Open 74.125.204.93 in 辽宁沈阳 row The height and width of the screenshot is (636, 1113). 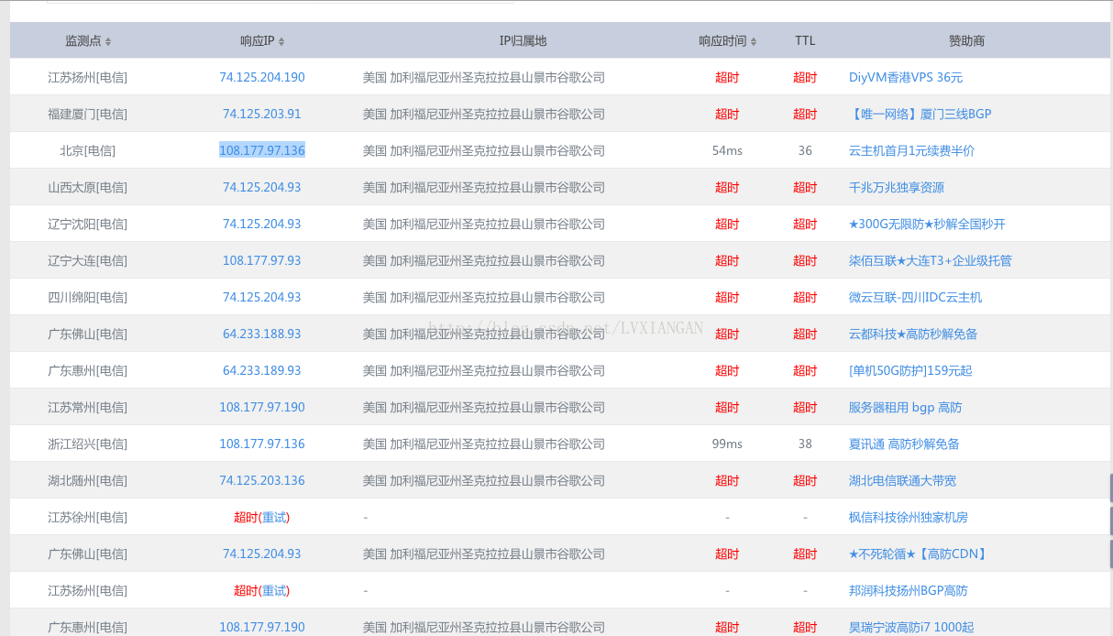point(262,224)
